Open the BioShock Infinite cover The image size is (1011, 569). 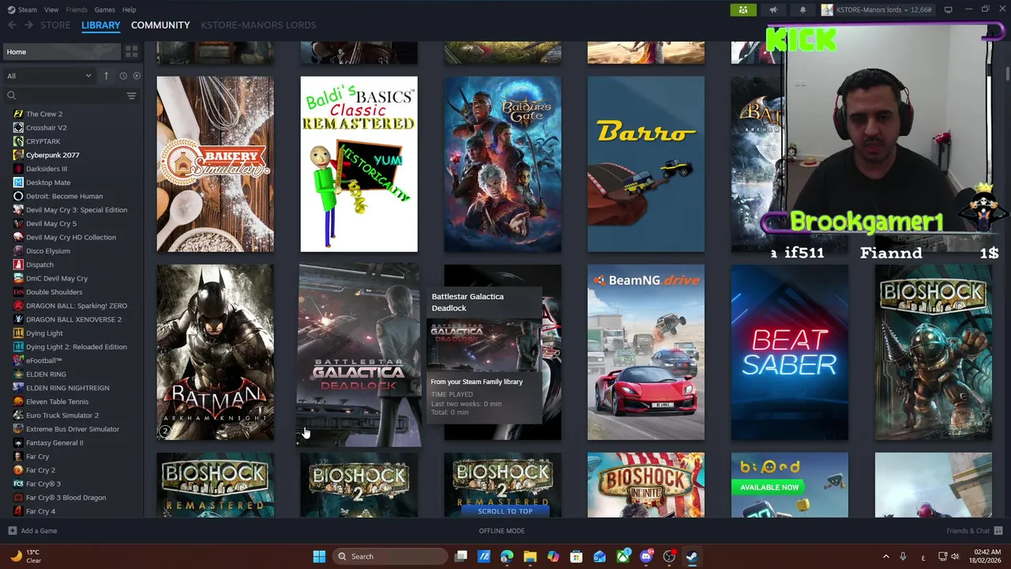646,484
